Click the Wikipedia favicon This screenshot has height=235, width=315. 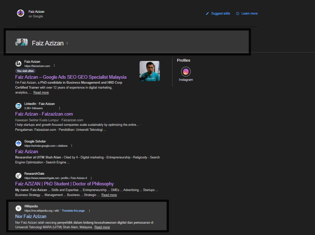[18, 208]
